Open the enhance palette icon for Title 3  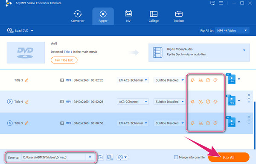(215, 80)
